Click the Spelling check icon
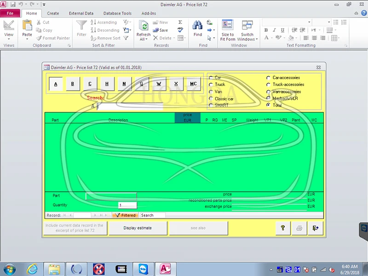368x276 pixels. pos(180,30)
